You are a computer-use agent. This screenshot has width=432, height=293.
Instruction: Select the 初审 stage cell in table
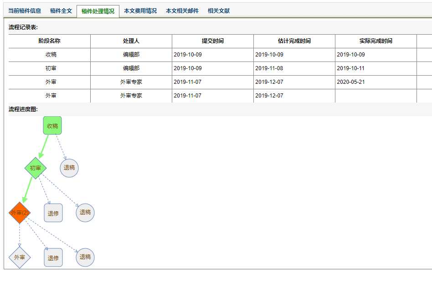[x=50, y=68]
